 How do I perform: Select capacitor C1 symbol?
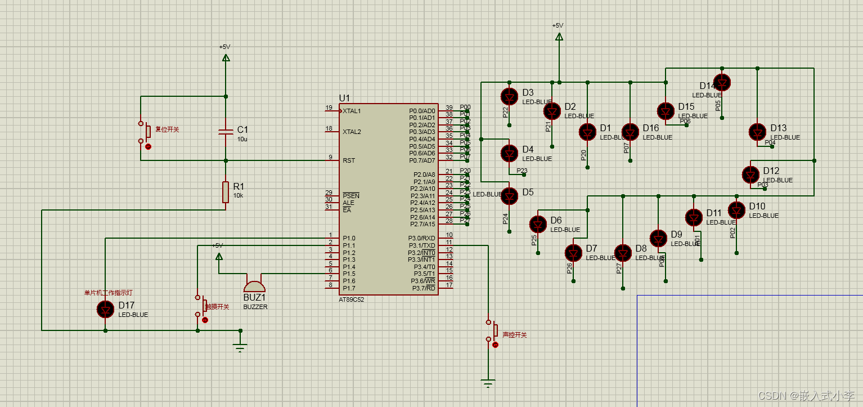click(x=226, y=132)
